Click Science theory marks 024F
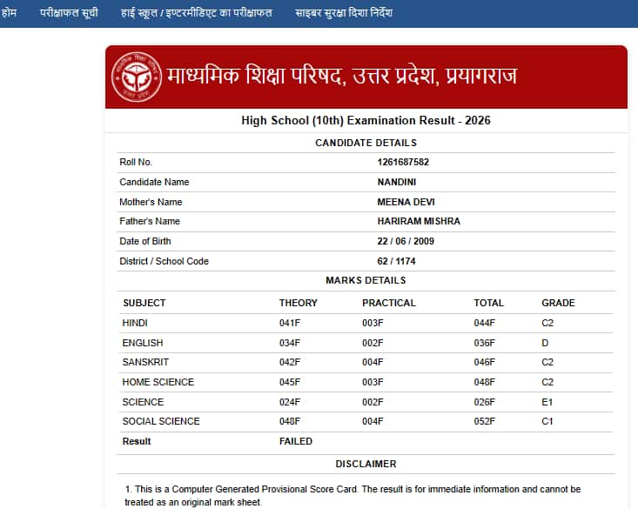 pos(290,402)
